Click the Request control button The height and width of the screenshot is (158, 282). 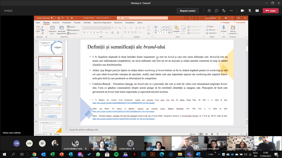[x=187, y=11]
